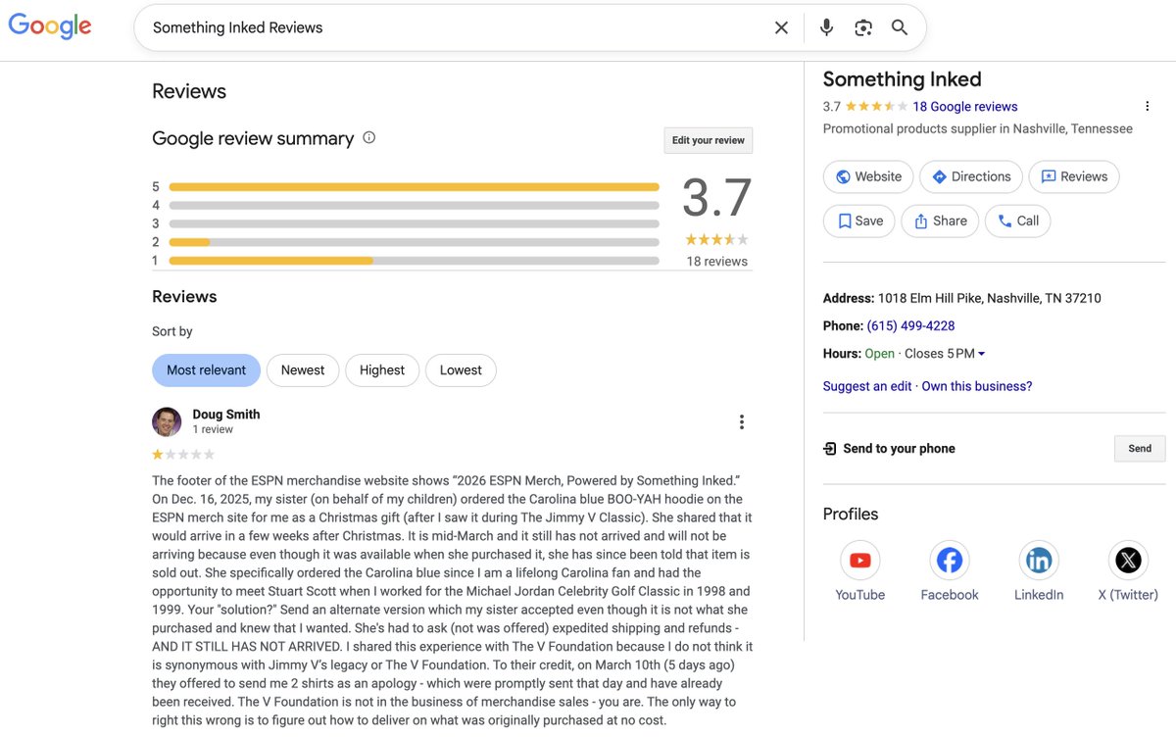The image size is (1176, 738).
Task: Filter by 5-star rating bar
Action: [414, 187]
